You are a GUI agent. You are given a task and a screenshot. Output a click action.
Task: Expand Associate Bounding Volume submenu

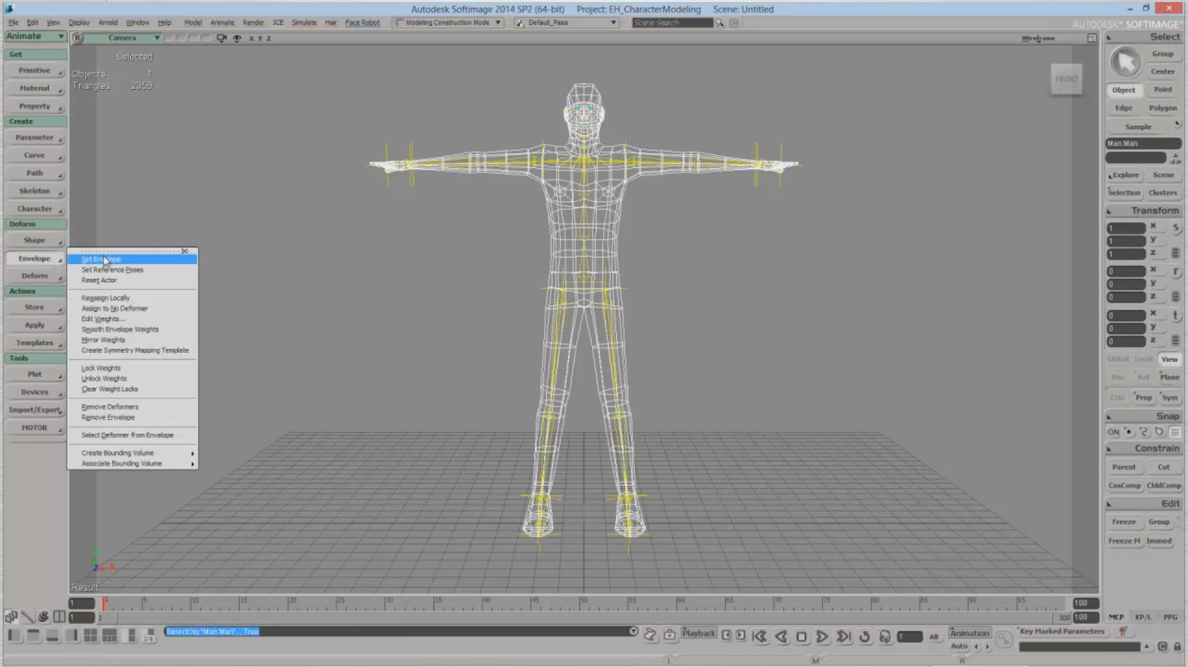tap(133, 463)
